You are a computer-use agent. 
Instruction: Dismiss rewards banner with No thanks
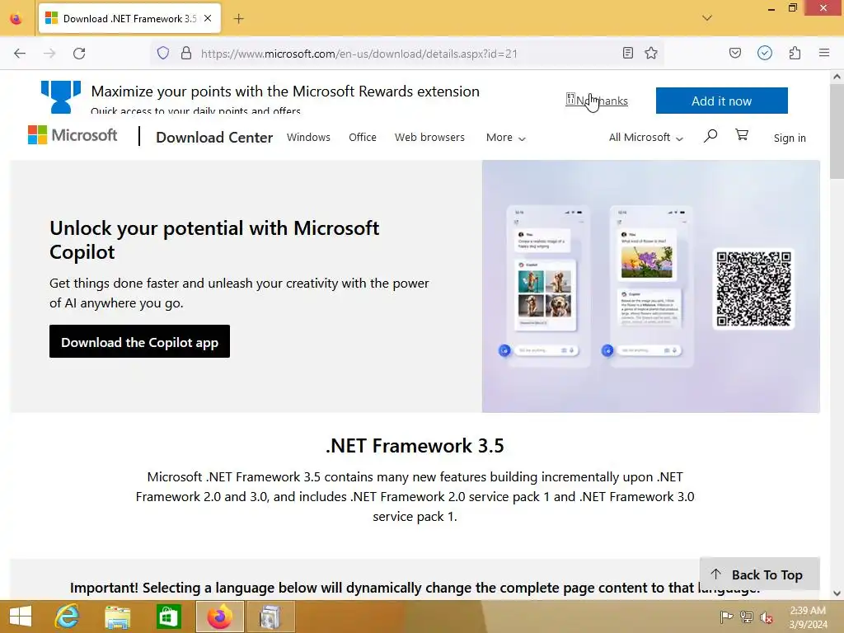click(x=597, y=100)
